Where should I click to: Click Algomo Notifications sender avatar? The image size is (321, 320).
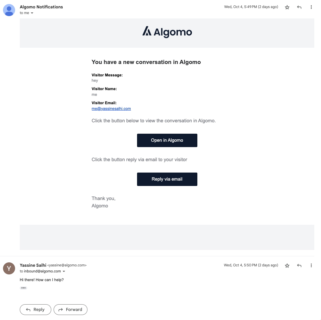[x=9, y=10]
